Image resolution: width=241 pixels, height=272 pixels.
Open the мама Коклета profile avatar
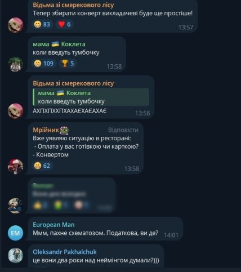[15, 64]
